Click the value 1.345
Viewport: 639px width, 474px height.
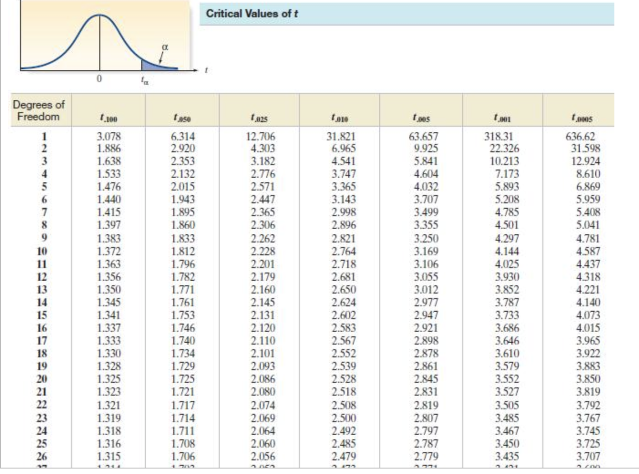tap(109, 302)
